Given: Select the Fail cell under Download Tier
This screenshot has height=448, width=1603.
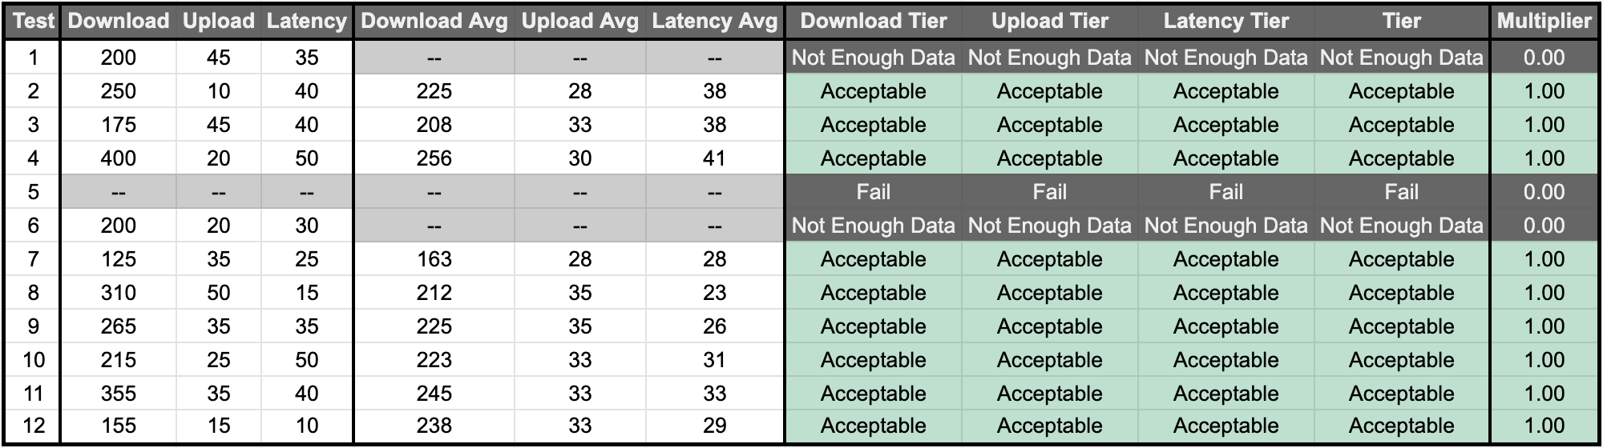Looking at the screenshot, I should [x=873, y=192].
